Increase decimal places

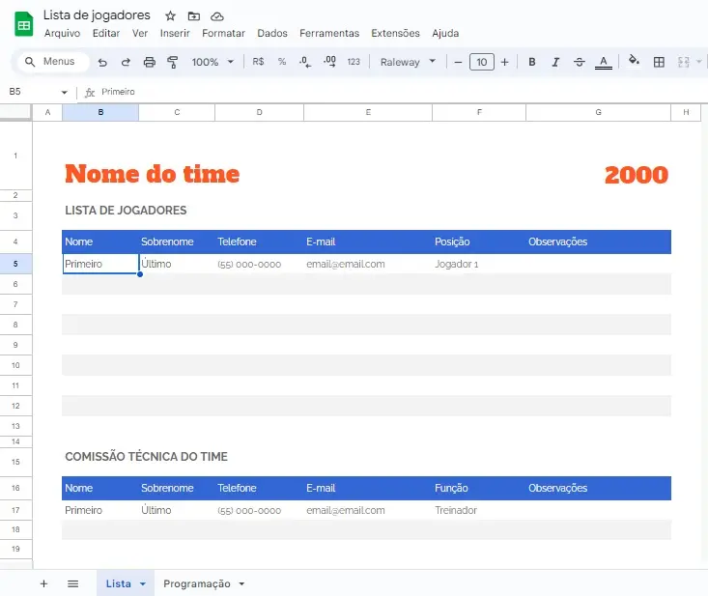(x=329, y=62)
